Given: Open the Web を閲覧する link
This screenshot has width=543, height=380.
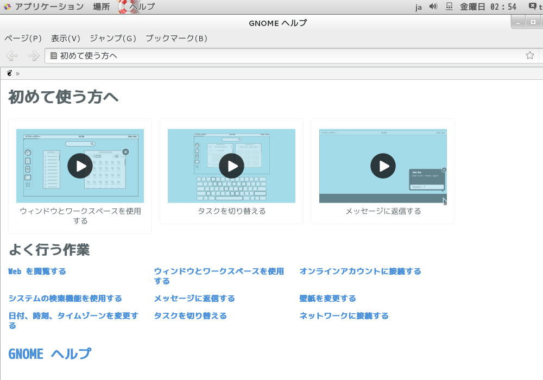Looking at the screenshot, I should [37, 271].
